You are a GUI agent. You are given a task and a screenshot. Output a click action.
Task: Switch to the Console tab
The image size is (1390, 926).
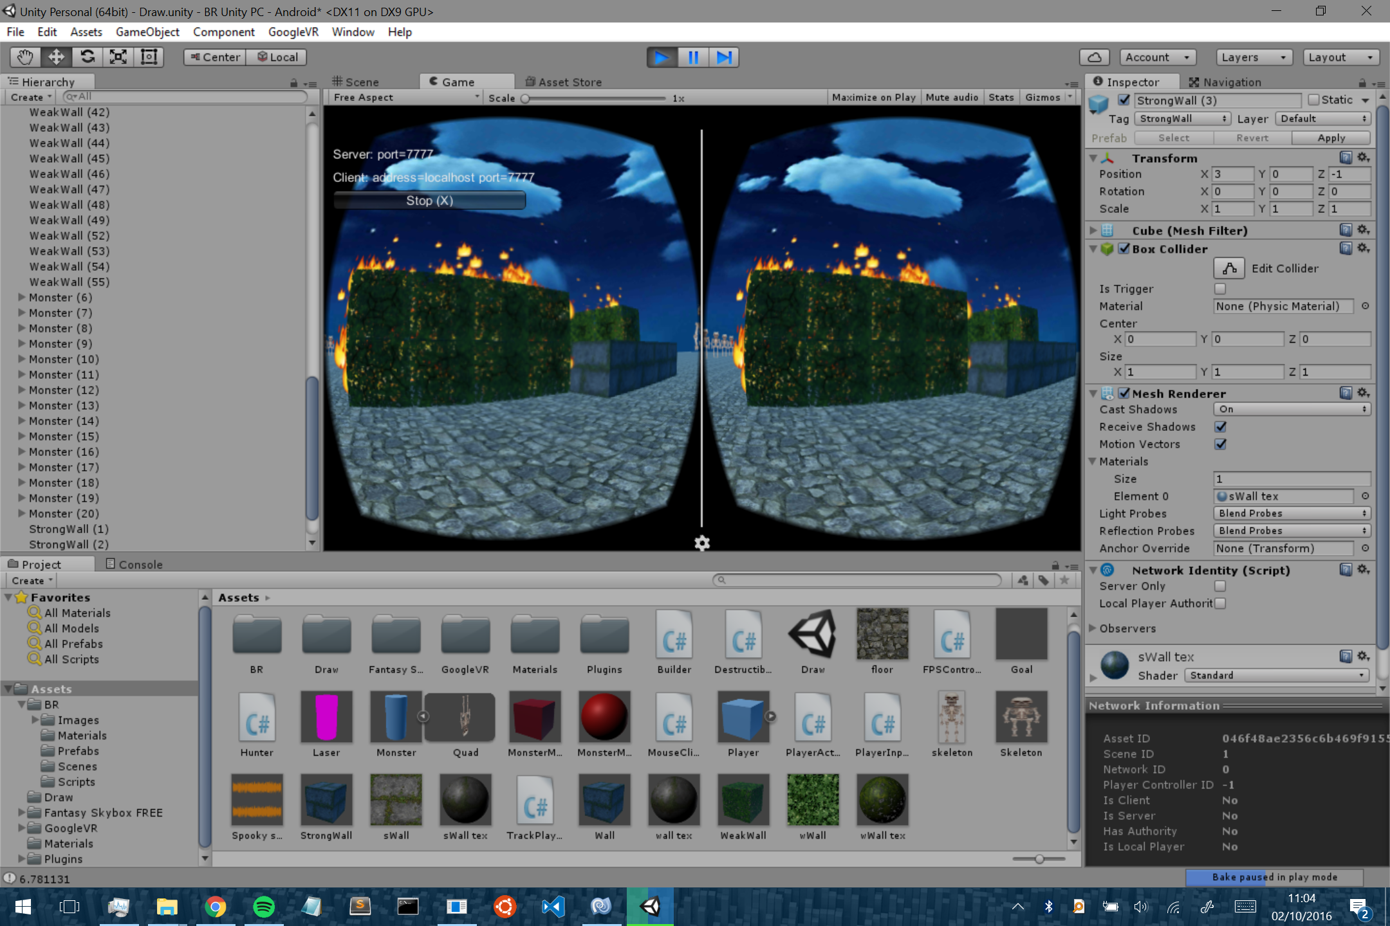(134, 564)
